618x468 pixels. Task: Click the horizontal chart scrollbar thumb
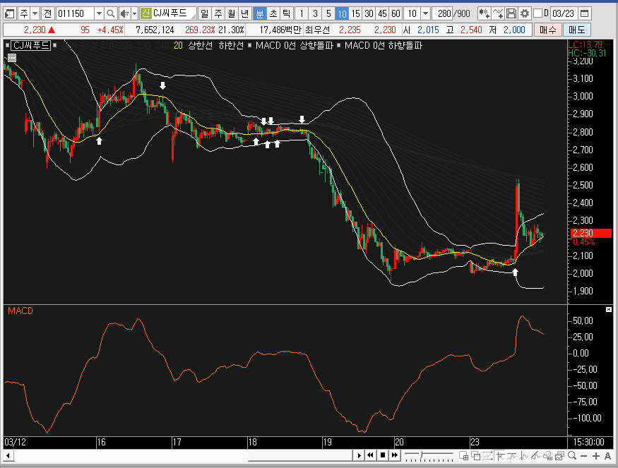[x=299, y=456]
